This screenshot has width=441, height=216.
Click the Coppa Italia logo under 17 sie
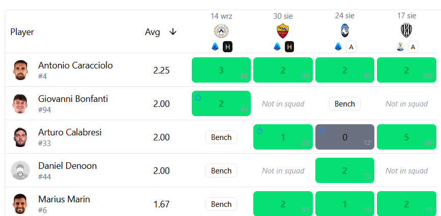point(400,47)
